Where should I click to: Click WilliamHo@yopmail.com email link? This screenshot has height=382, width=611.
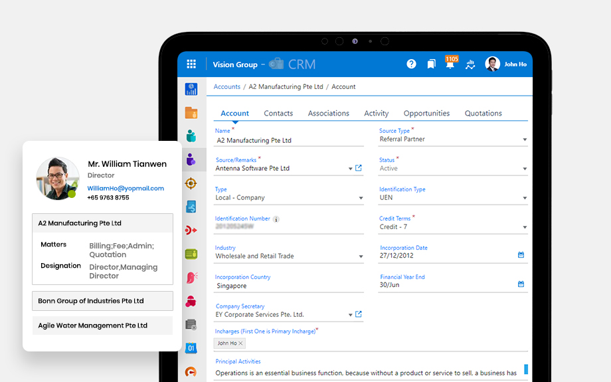(126, 188)
